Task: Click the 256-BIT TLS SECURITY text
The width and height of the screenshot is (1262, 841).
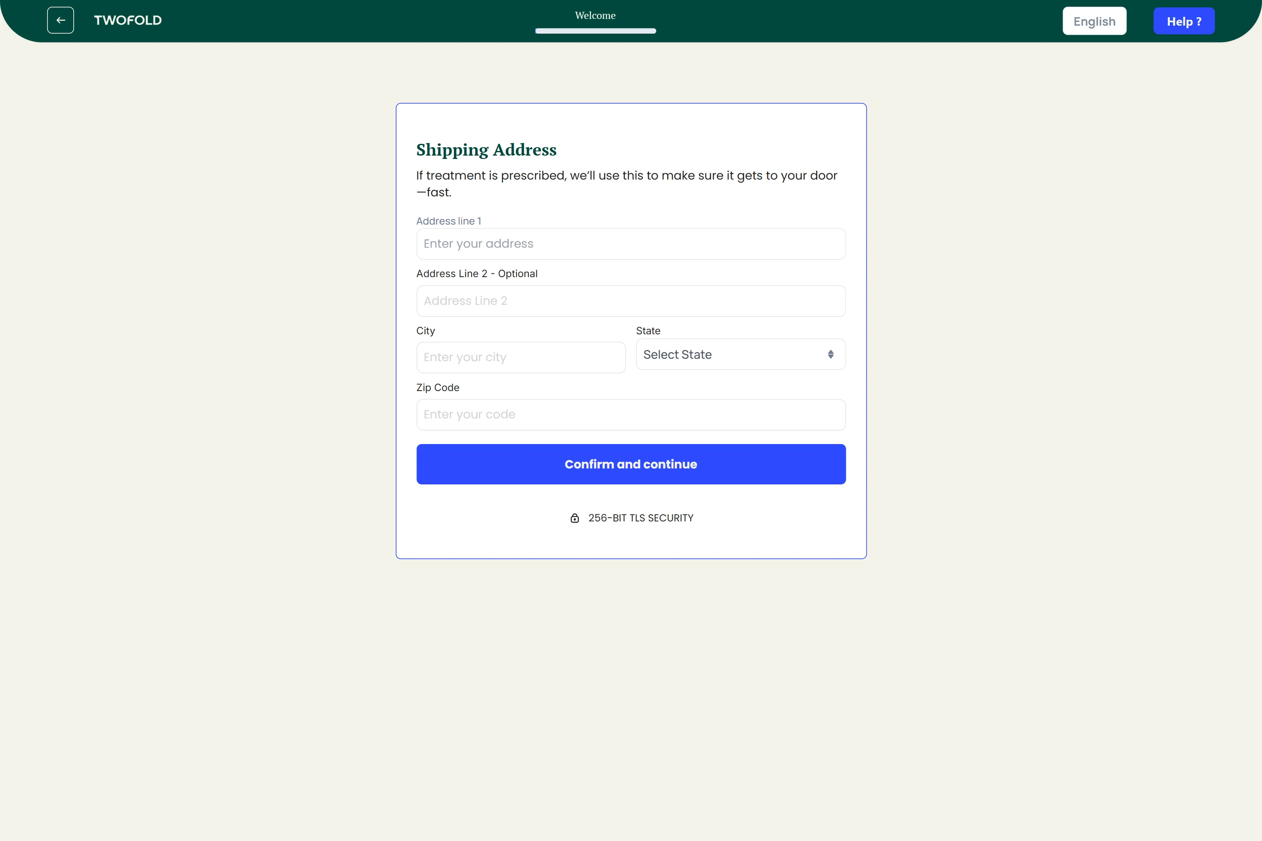Action: (641, 518)
